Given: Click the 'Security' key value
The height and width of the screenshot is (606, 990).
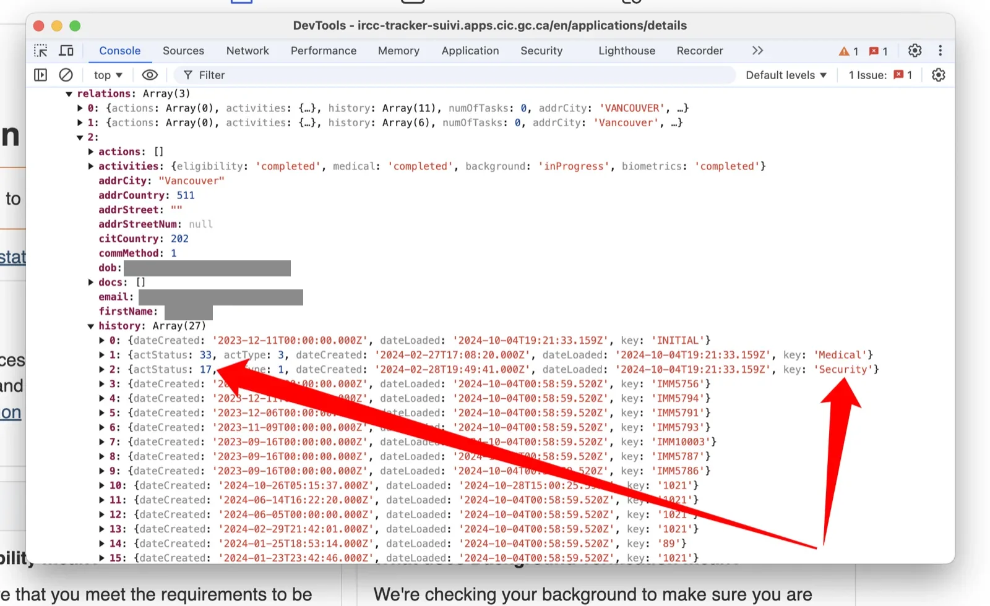Looking at the screenshot, I should coord(843,369).
